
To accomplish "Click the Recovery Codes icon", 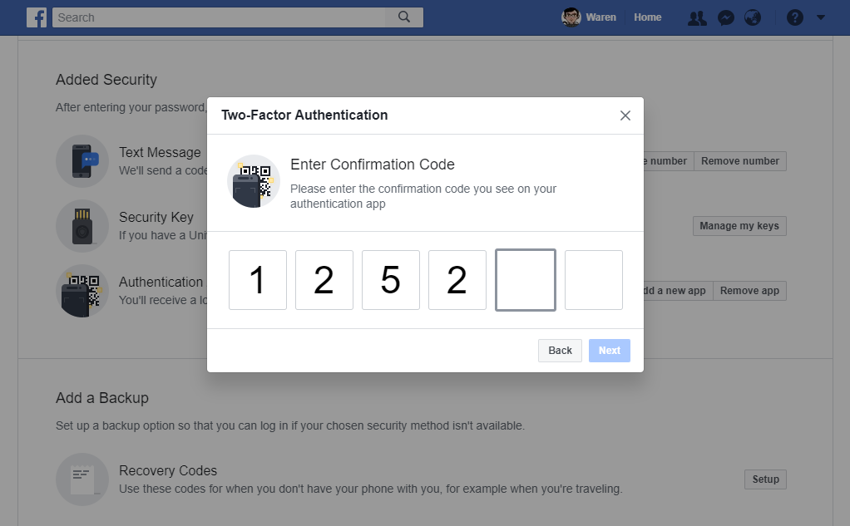I will click(x=82, y=479).
